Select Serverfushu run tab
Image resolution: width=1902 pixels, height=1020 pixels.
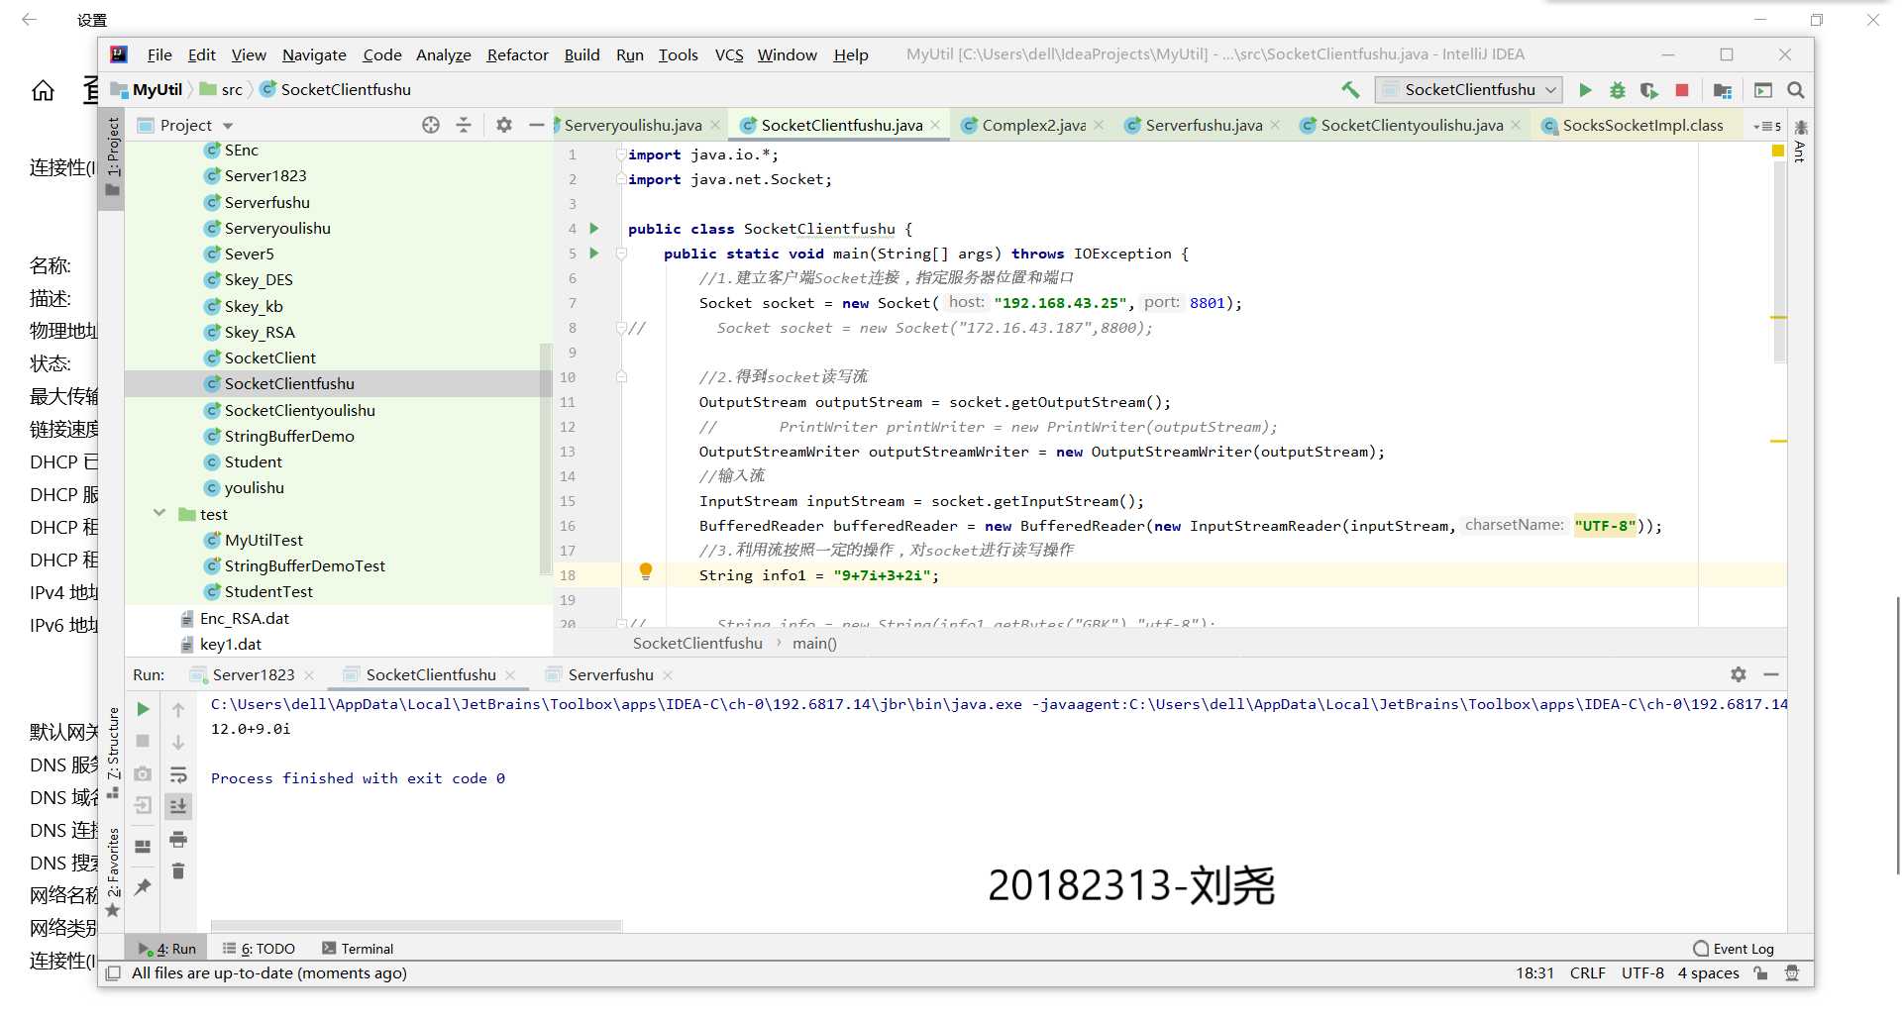[610, 675]
